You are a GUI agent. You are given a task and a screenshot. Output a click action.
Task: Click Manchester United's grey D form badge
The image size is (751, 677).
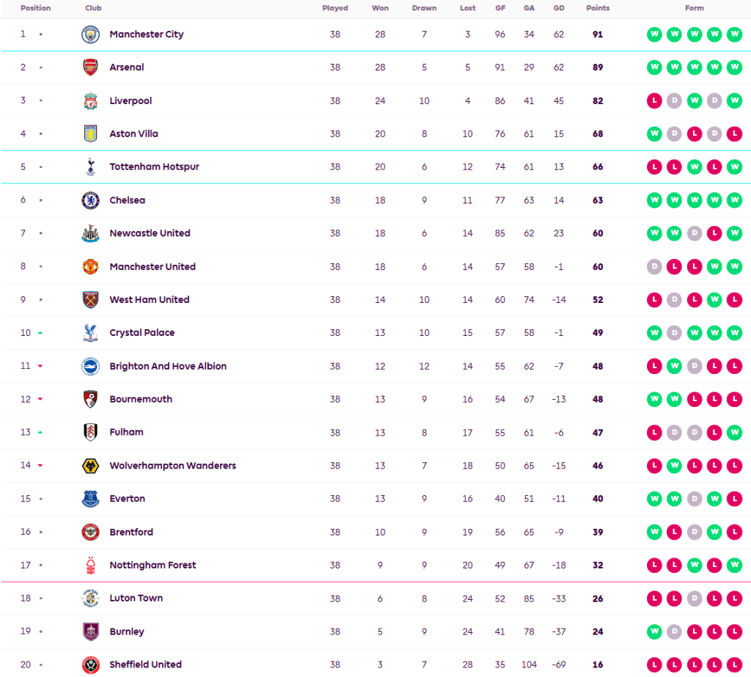click(653, 267)
